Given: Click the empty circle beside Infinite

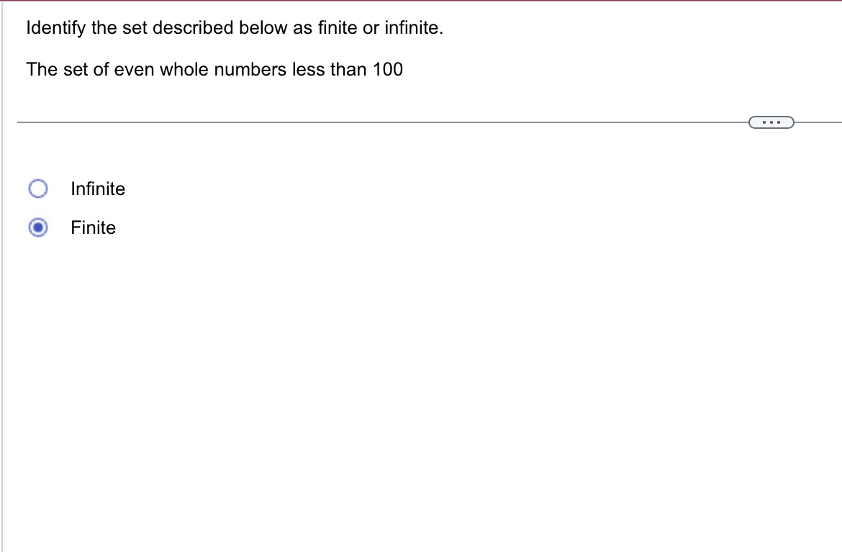Looking at the screenshot, I should (37, 189).
